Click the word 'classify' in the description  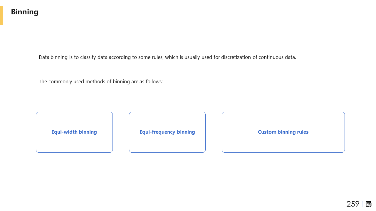(x=88, y=57)
